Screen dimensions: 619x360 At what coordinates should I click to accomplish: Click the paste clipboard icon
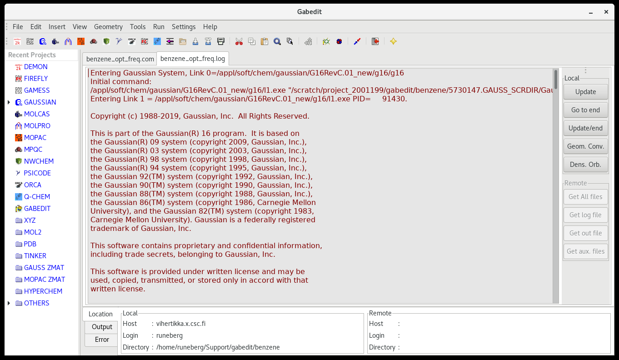[x=265, y=41]
